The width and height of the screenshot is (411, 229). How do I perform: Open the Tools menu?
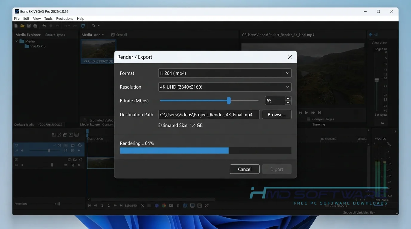click(x=48, y=18)
